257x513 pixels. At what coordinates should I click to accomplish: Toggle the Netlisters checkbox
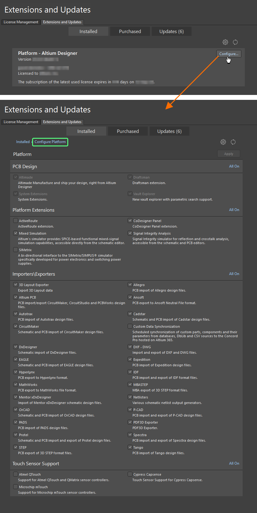130,397
